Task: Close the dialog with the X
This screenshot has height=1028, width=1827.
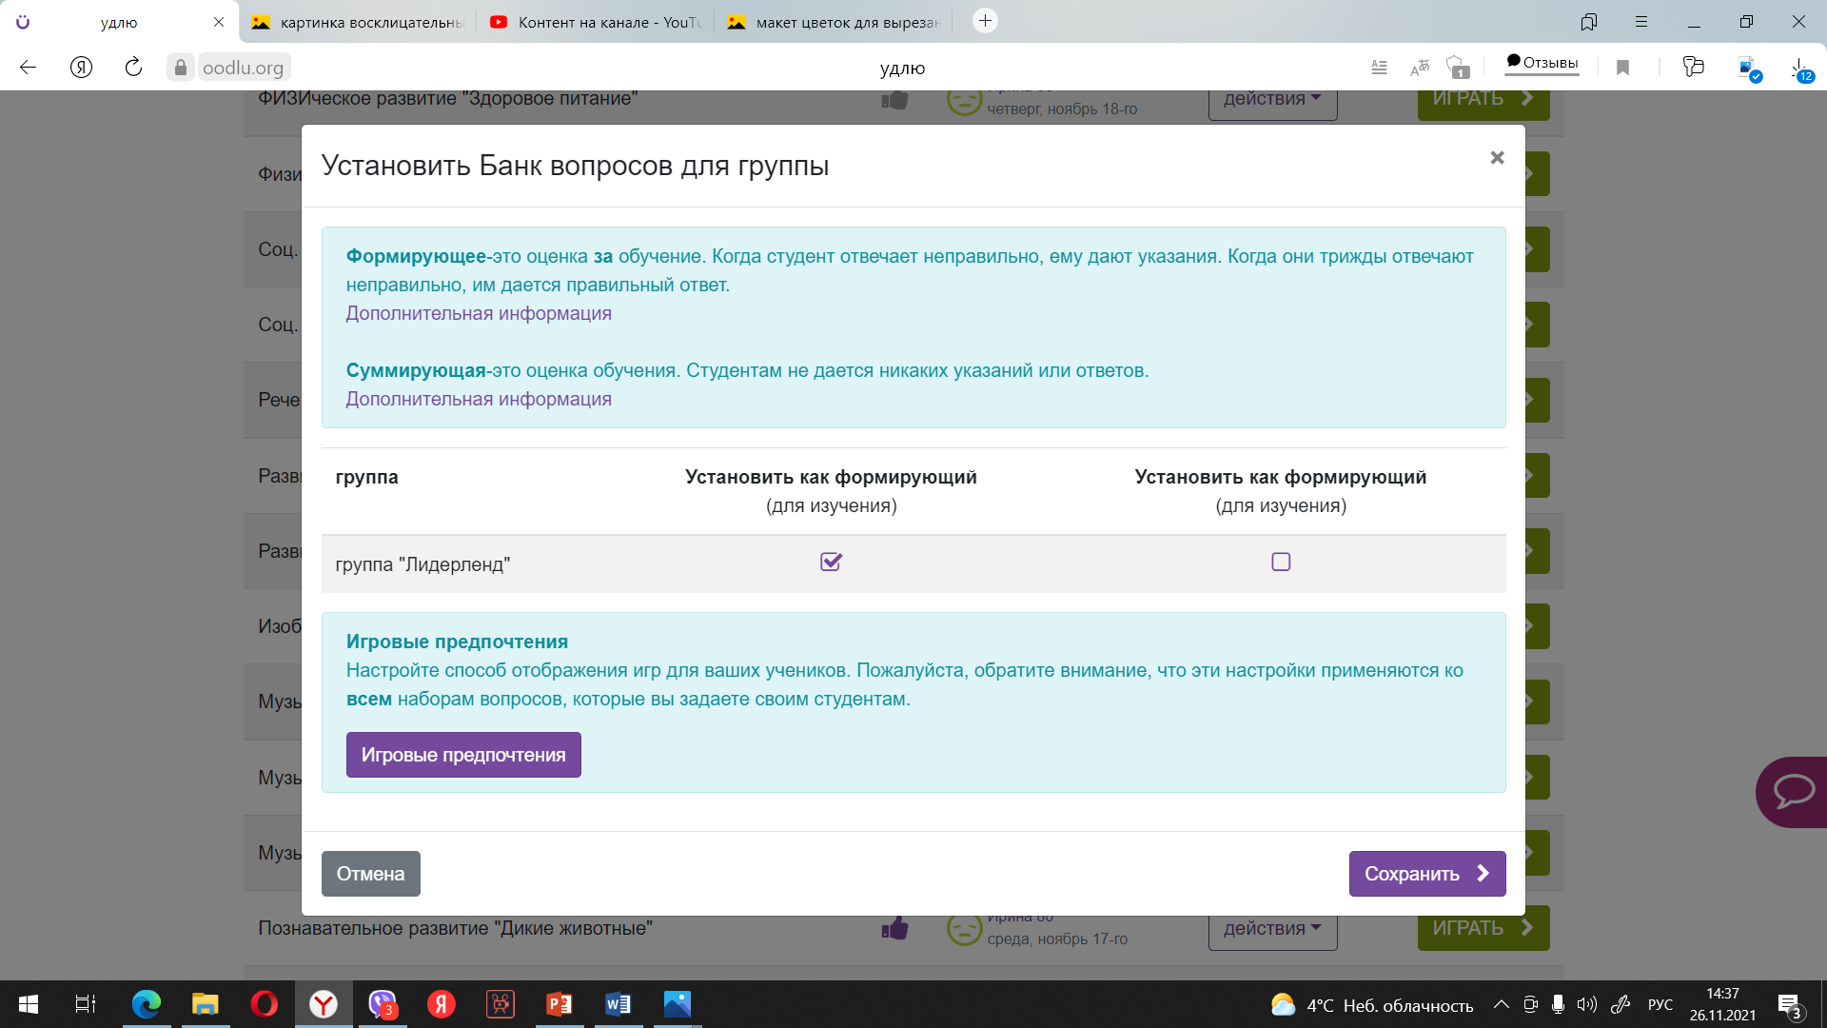Action: pos(1497,158)
